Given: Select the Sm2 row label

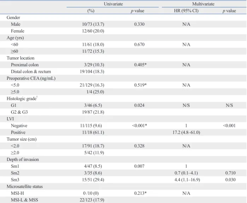Looking at the screenshot, I should tap(15, 173).
